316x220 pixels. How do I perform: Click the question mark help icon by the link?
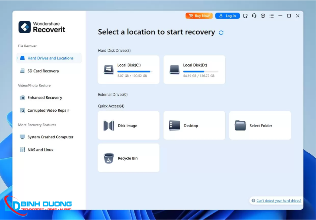(x=253, y=201)
